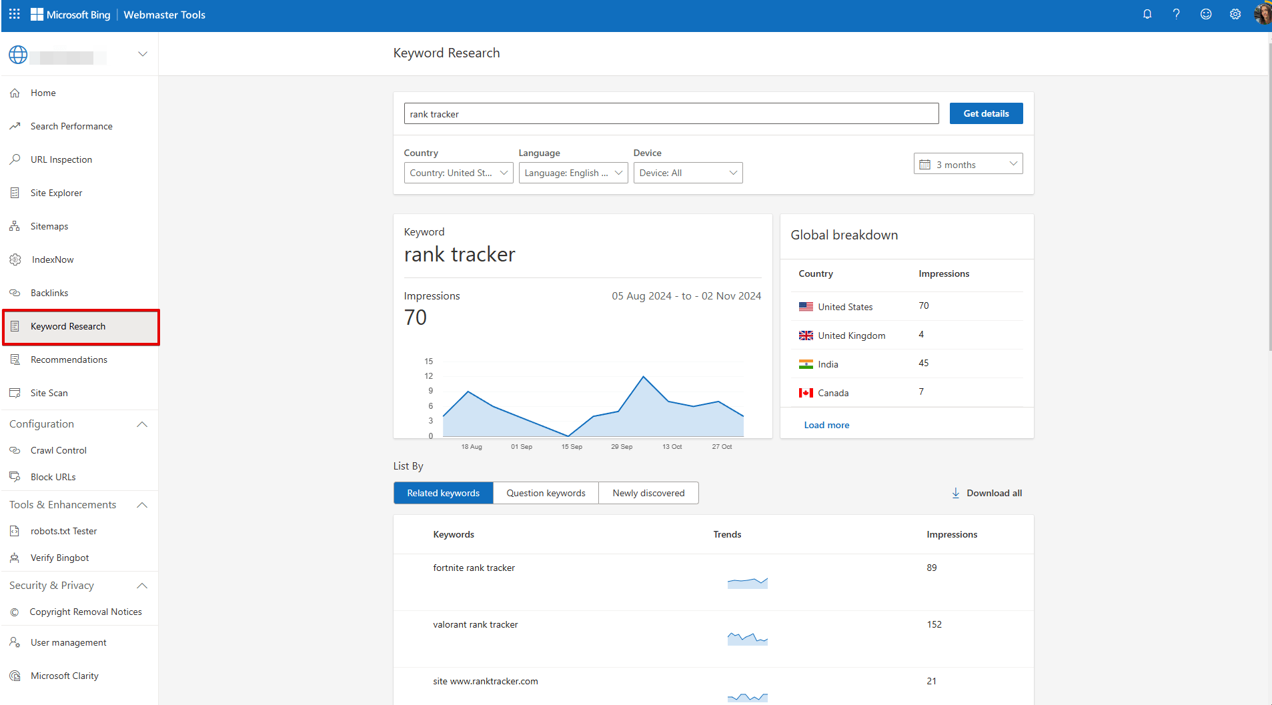
Task: Click the Backlinks chain icon
Action: [x=15, y=293]
